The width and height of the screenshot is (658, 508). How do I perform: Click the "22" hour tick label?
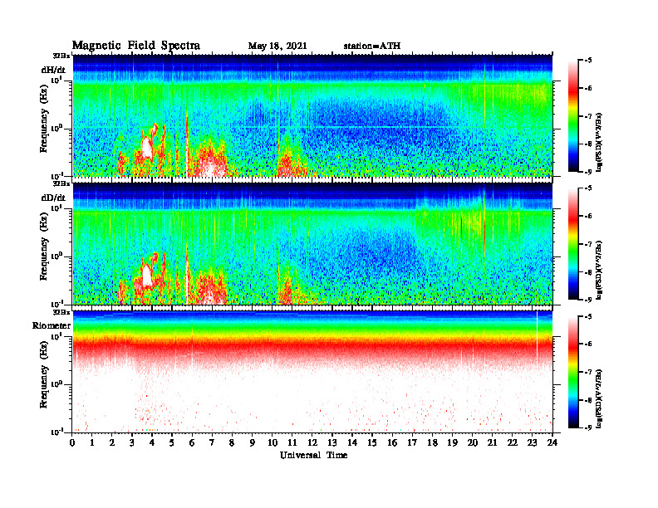513,442
